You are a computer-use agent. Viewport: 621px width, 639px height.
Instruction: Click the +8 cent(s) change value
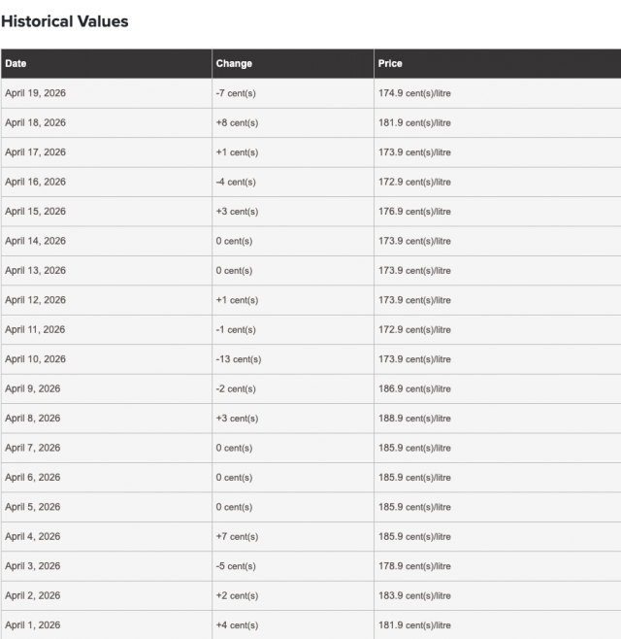(x=237, y=122)
